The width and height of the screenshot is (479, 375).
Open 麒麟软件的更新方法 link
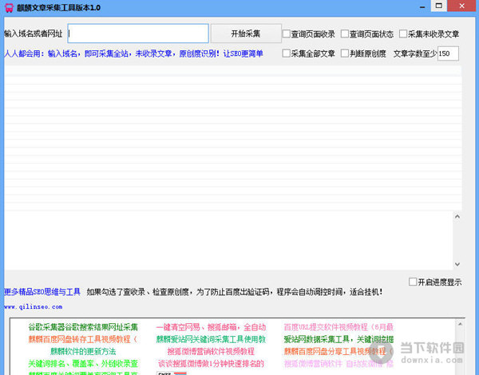point(83,351)
